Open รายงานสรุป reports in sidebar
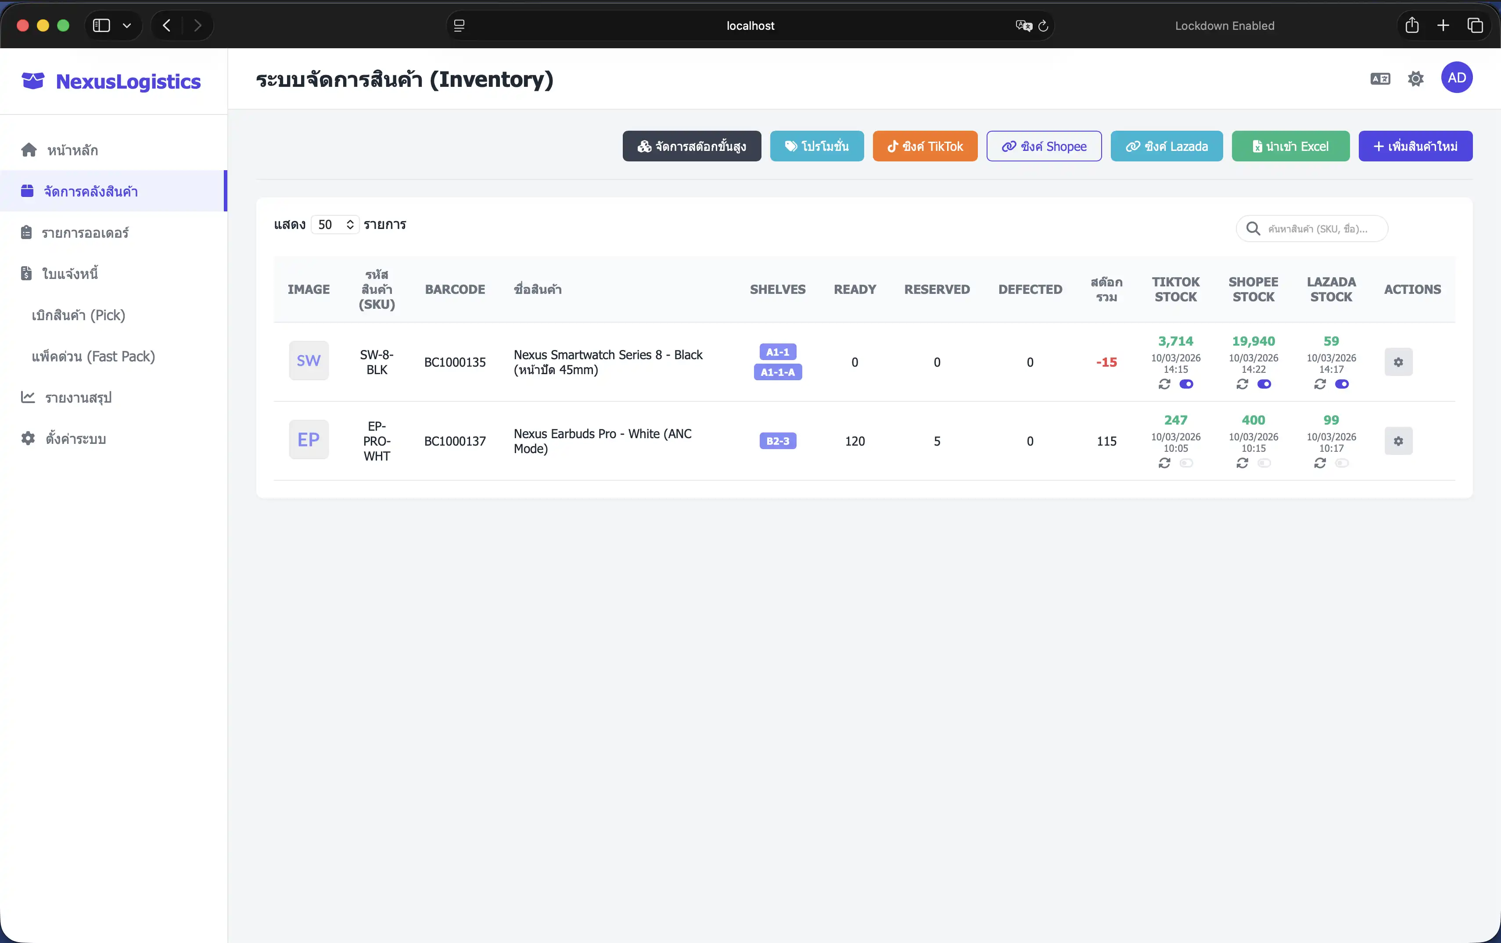Viewport: 1501px width, 943px height. (78, 397)
